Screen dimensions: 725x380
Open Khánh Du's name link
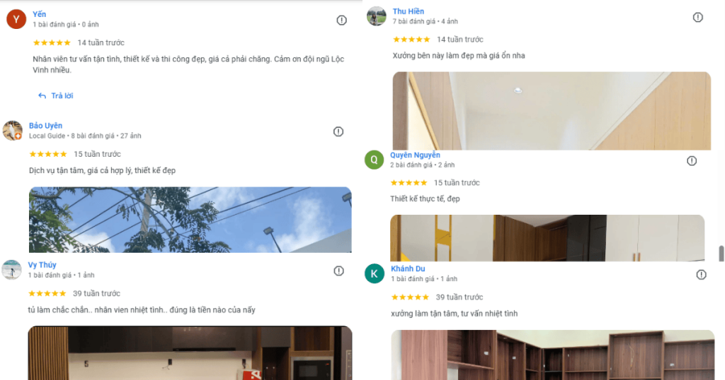point(408,268)
